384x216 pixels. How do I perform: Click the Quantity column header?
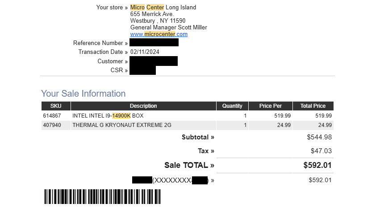[x=232, y=106]
